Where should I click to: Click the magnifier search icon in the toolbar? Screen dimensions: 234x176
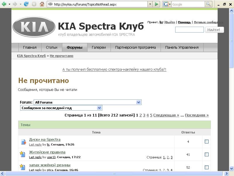tap(209, 4)
